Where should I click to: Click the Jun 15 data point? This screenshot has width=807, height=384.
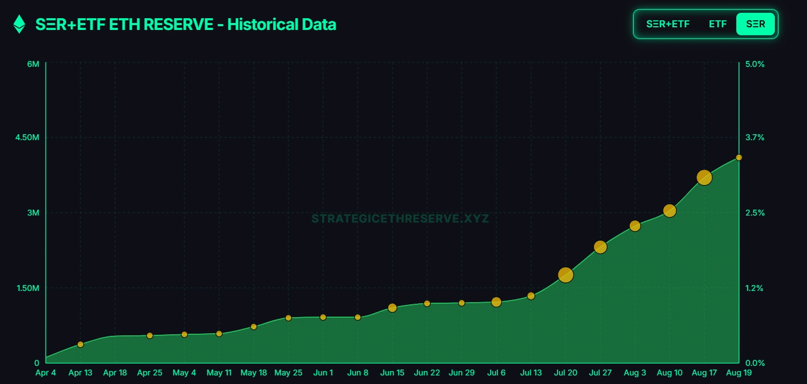393,308
